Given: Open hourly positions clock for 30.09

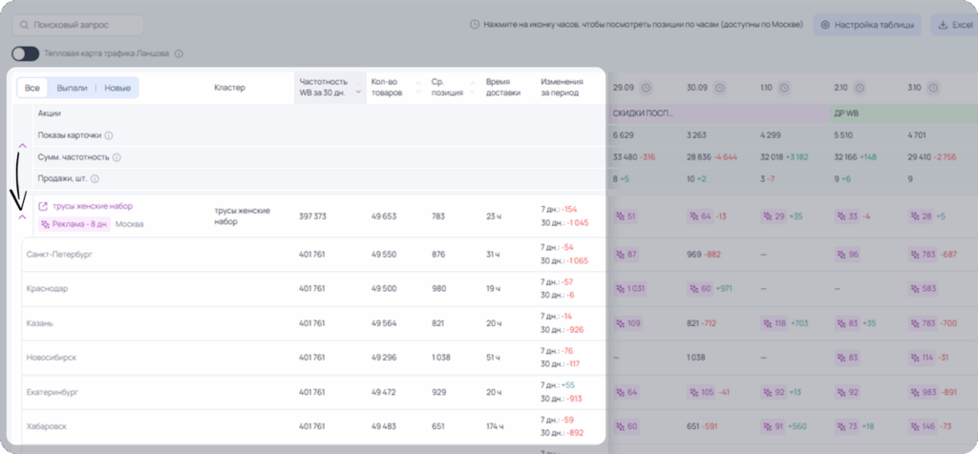Looking at the screenshot, I should 720,89.
